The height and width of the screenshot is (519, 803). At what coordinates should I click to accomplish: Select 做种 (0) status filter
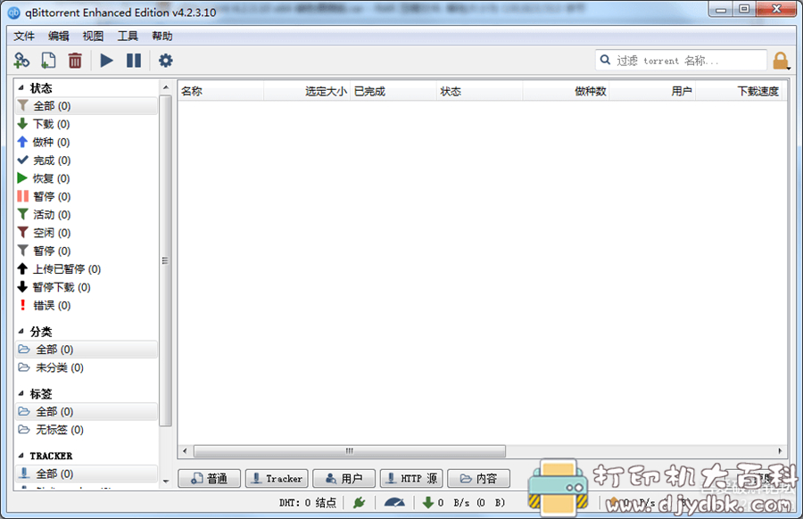(87, 143)
